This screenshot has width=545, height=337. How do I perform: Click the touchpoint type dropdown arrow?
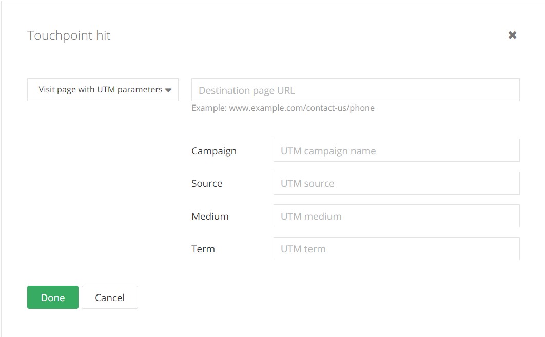[x=168, y=90]
